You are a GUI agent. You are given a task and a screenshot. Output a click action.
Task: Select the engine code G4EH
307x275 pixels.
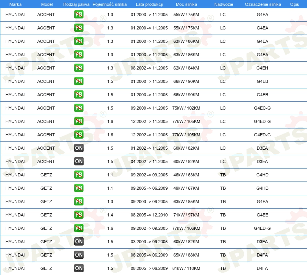tap(262, 68)
